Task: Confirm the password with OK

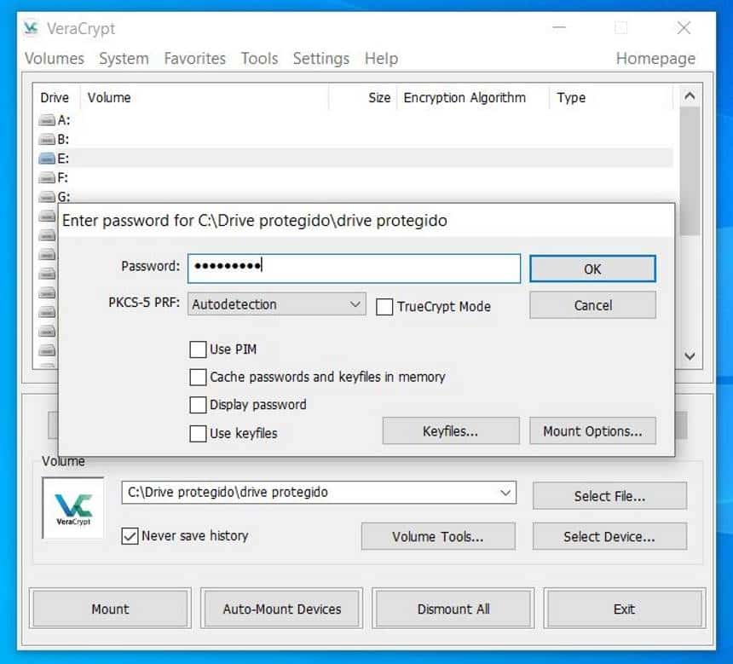Action: click(x=592, y=268)
